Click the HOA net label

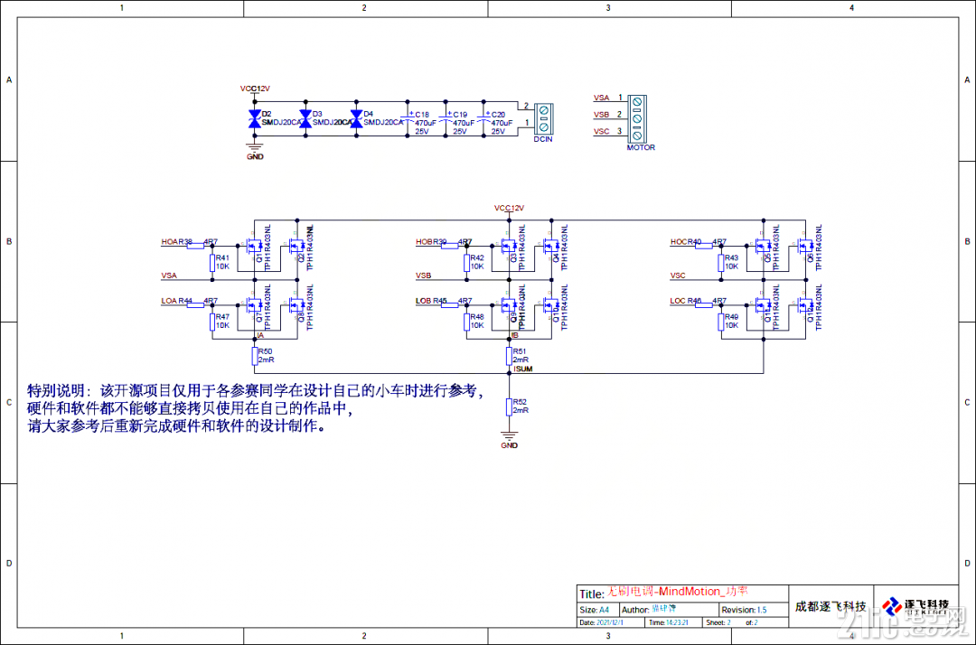169,242
